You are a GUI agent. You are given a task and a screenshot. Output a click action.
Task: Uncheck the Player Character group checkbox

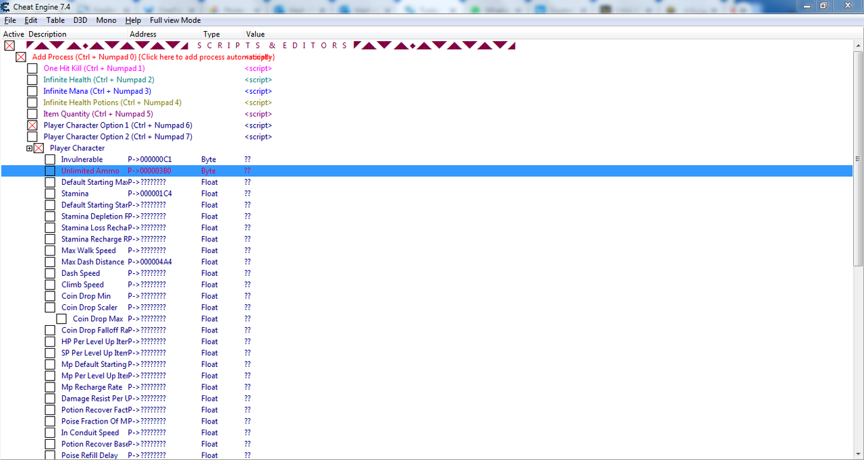(38, 148)
